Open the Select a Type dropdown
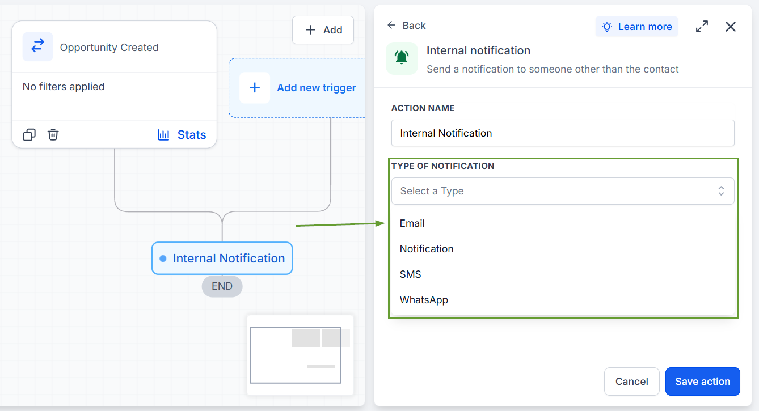The width and height of the screenshot is (759, 411). (563, 191)
